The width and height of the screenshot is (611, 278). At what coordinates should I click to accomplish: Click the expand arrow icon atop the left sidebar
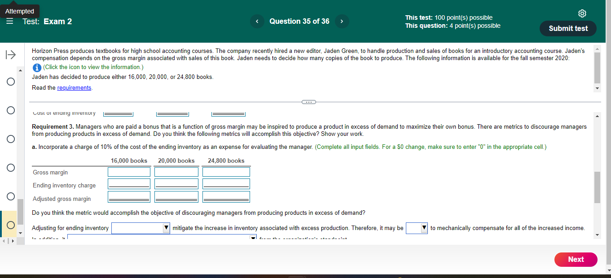click(x=10, y=55)
